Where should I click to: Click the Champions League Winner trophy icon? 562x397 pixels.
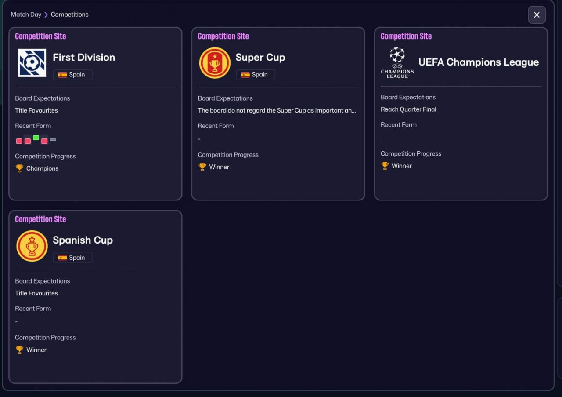(385, 166)
